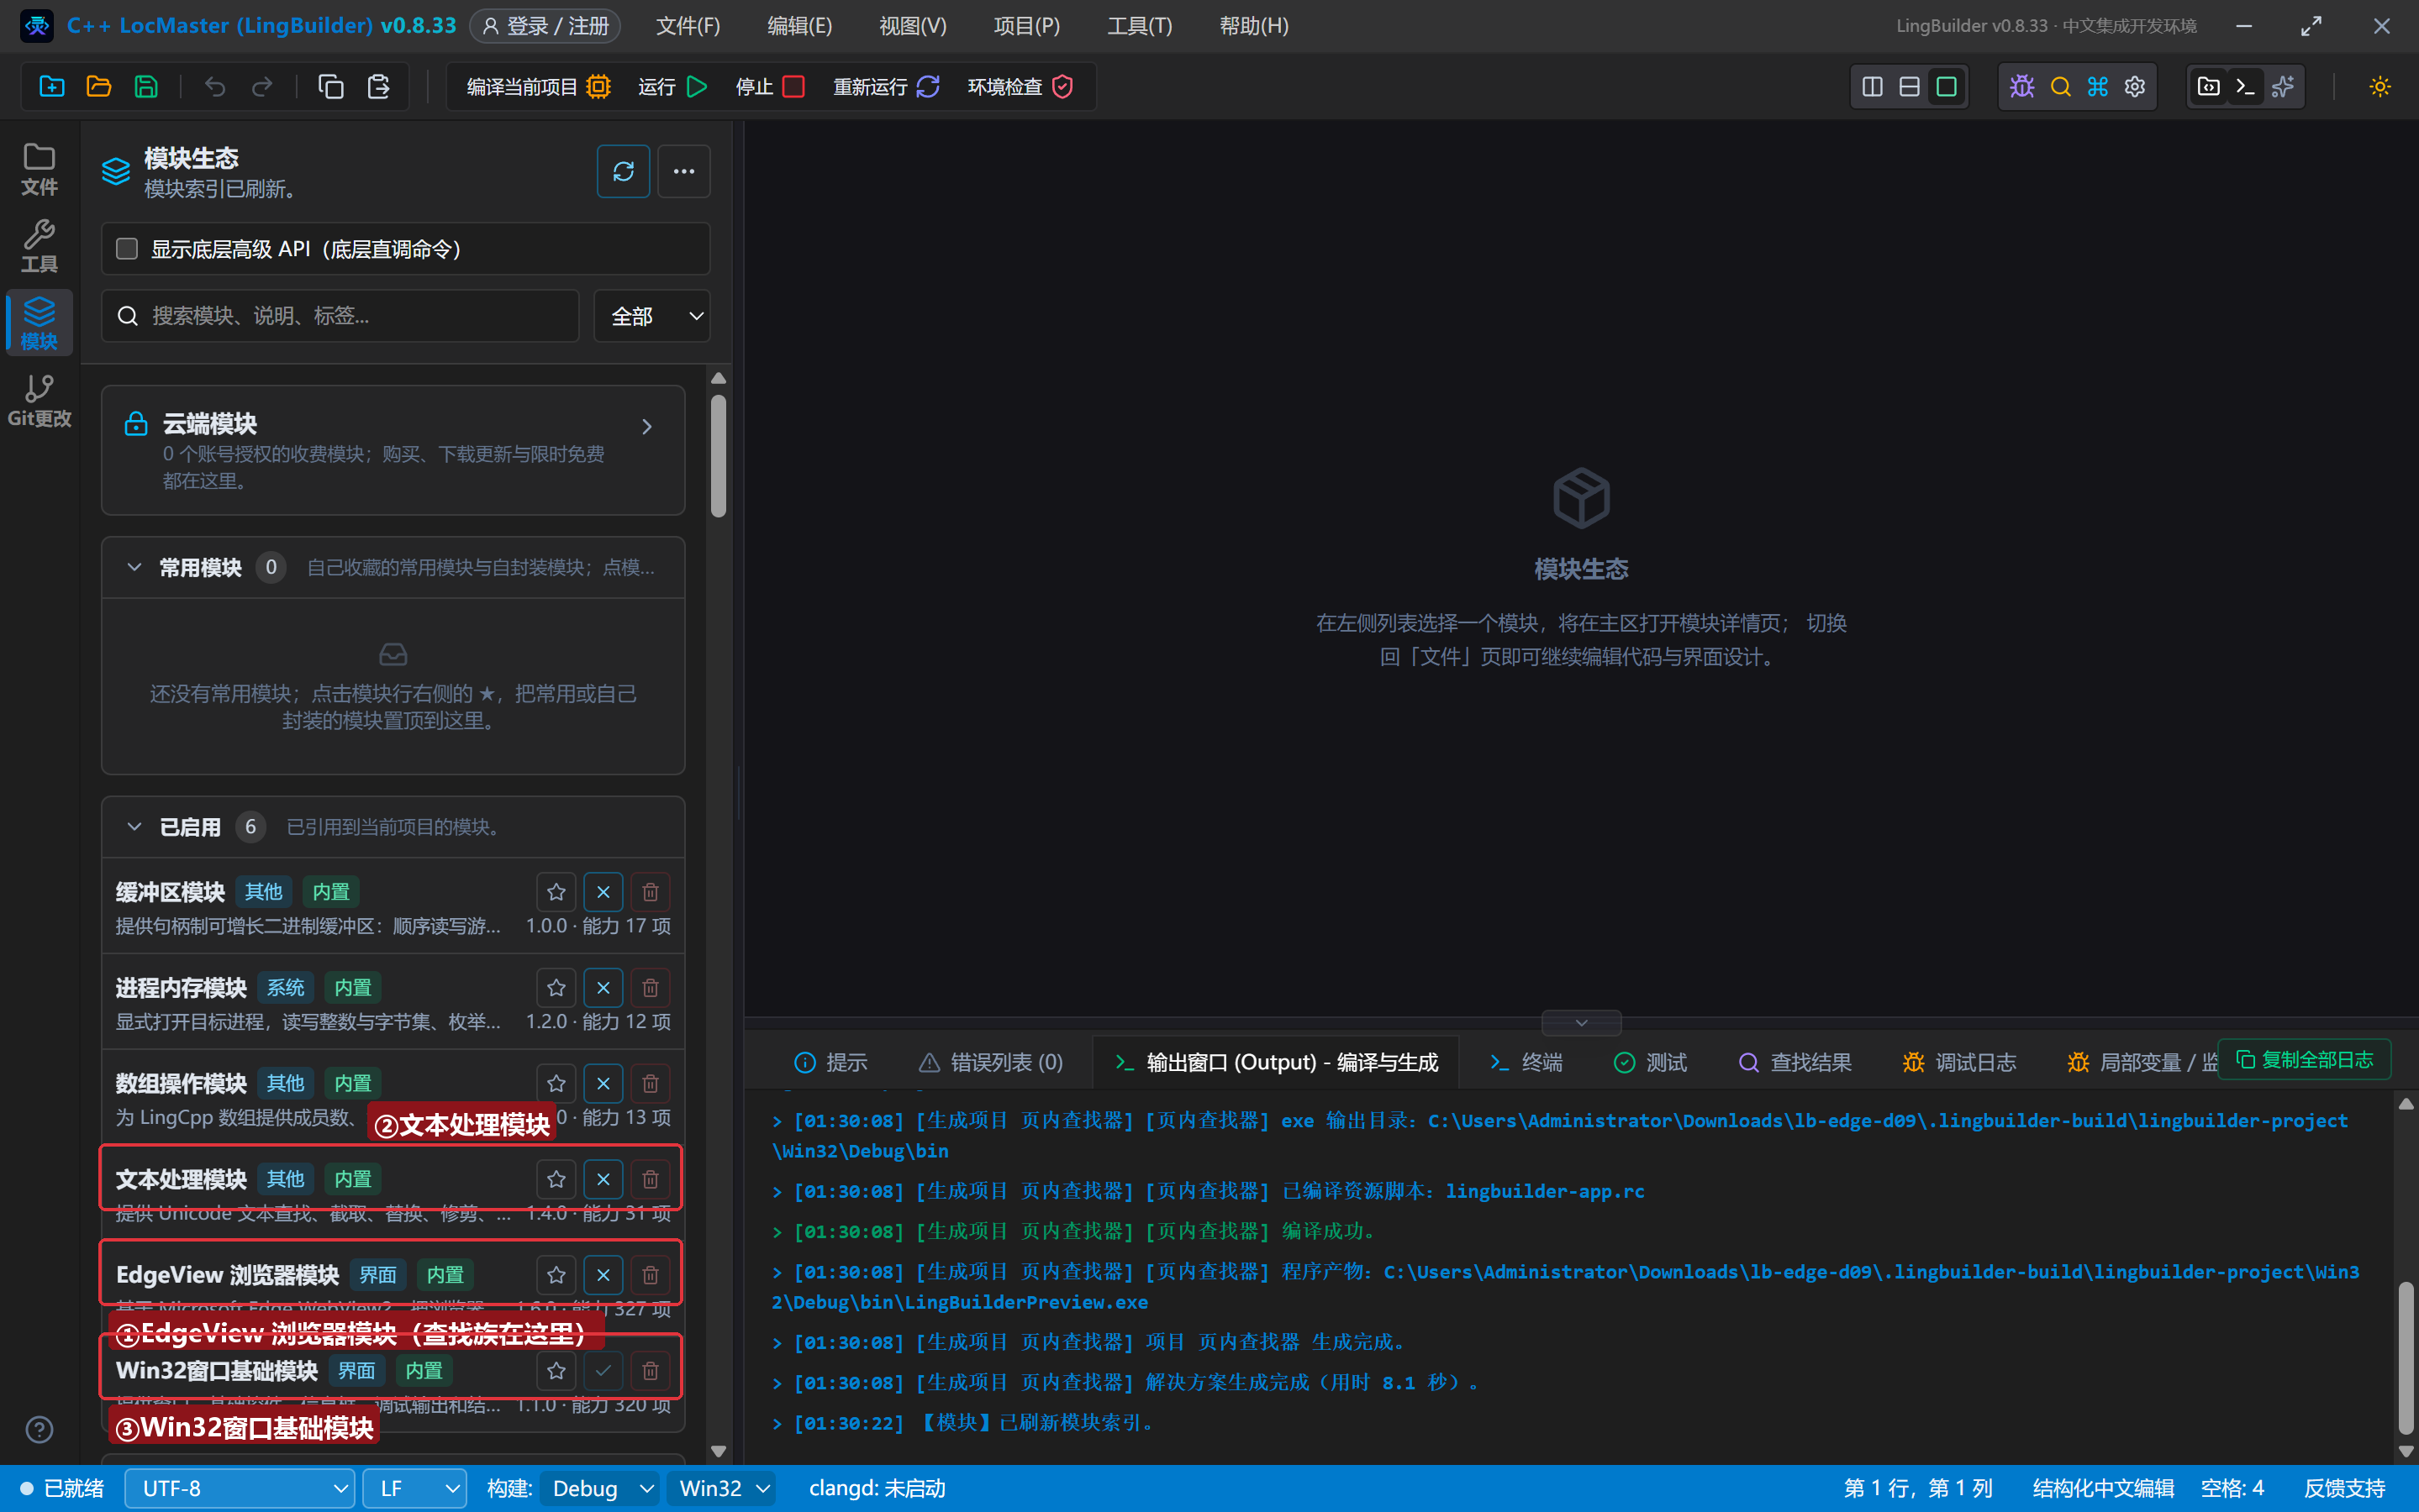
Task: Open a folder with the orange folder icon
Action: click(99, 87)
